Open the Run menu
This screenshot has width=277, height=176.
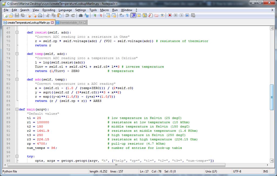pyautogui.click(x=115, y=10)
